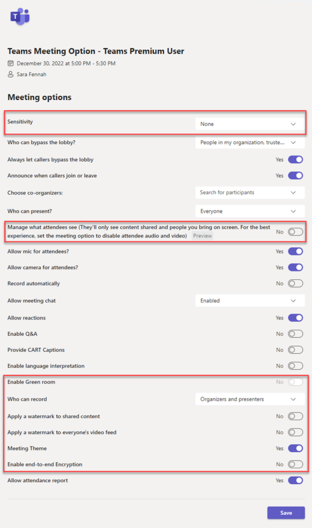This screenshot has width=312, height=528.
Task: Click the Microsoft Teams logo icon
Action: tap(19, 16)
